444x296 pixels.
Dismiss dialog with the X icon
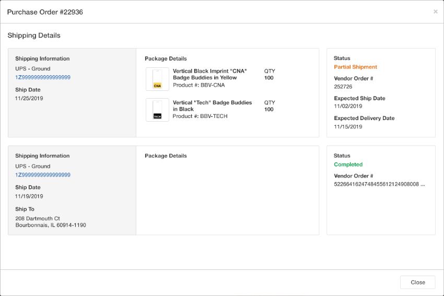coord(436,11)
